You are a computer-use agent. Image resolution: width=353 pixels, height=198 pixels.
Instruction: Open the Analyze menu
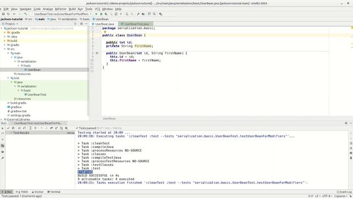tap(48, 9)
